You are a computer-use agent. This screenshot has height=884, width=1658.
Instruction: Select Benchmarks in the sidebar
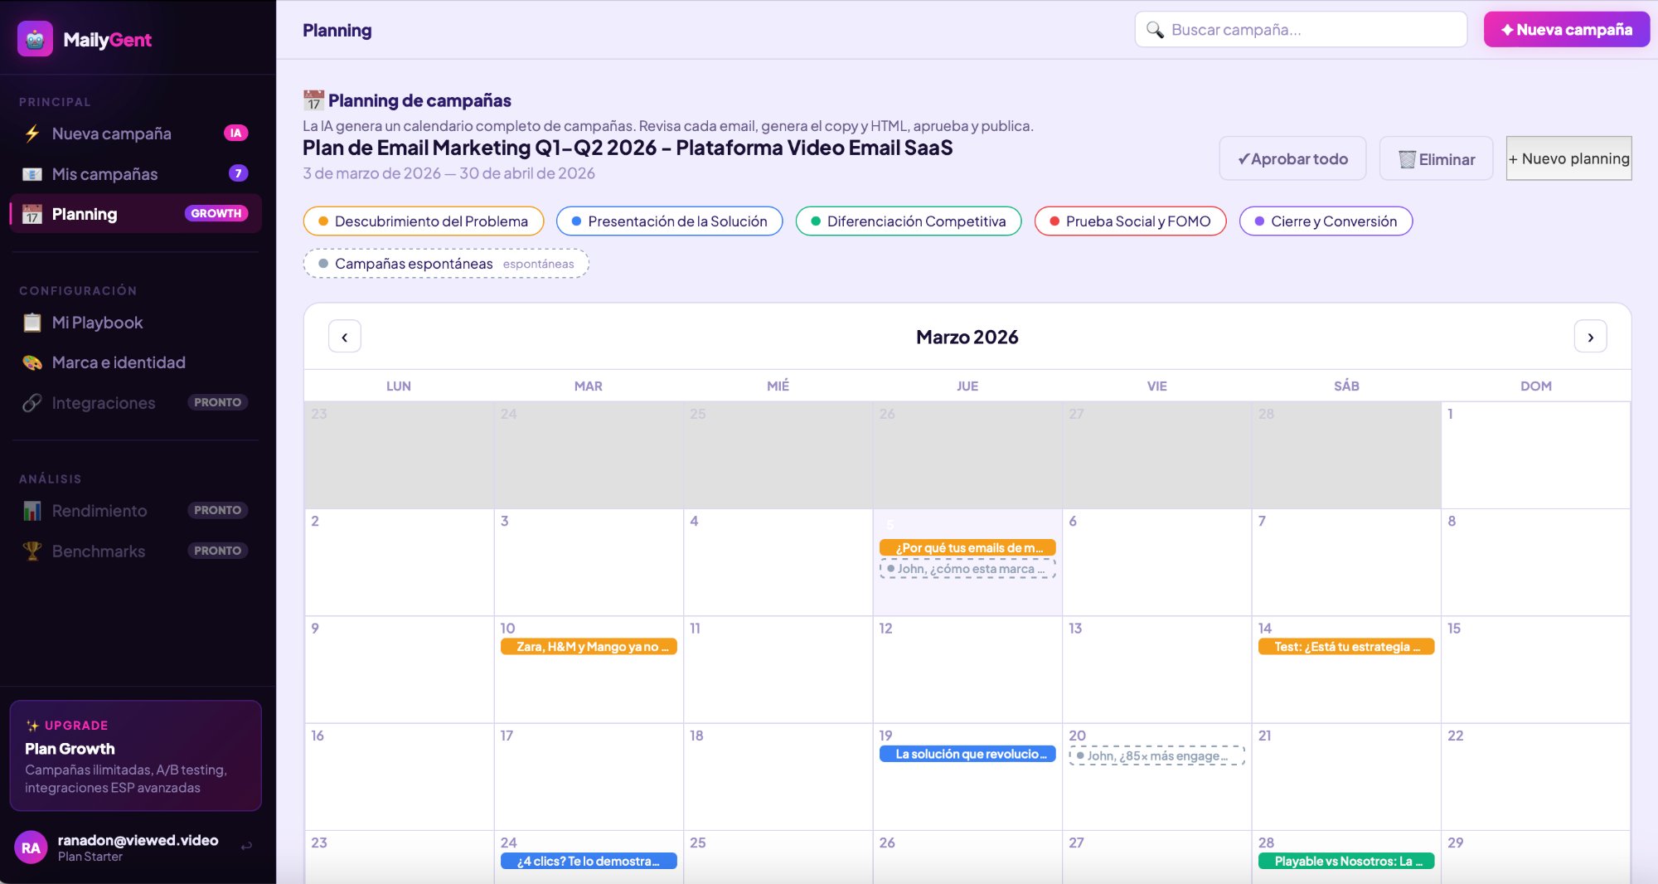click(136, 551)
